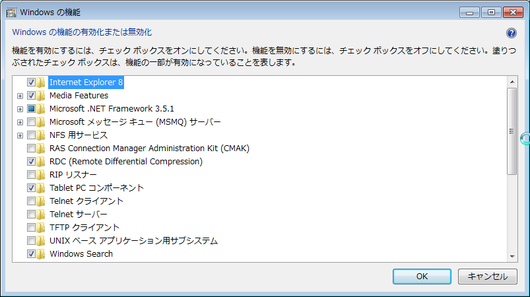This screenshot has height=297, width=530.
Task: Uncheck the Internet Explorer 8 checkbox
Action: [x=31, y=82]
